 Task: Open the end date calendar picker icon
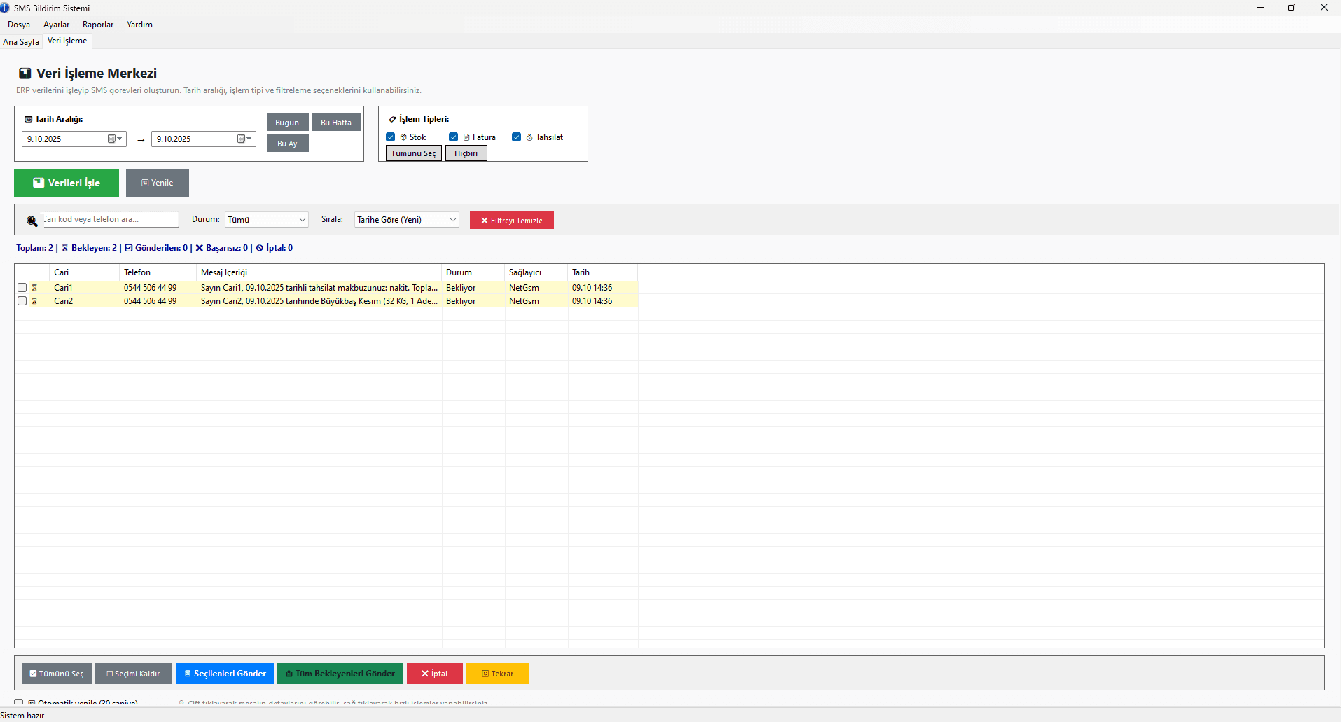[244, 139]
